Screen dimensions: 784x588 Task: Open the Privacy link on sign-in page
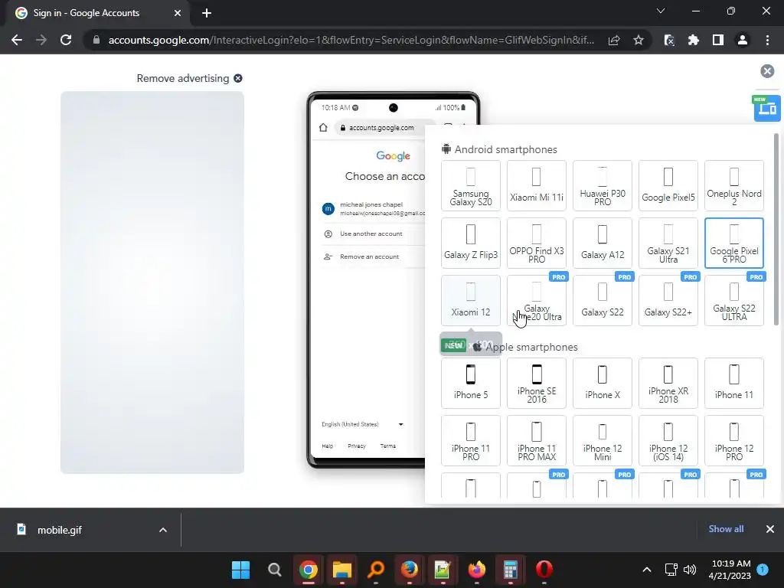coord(357,446)
